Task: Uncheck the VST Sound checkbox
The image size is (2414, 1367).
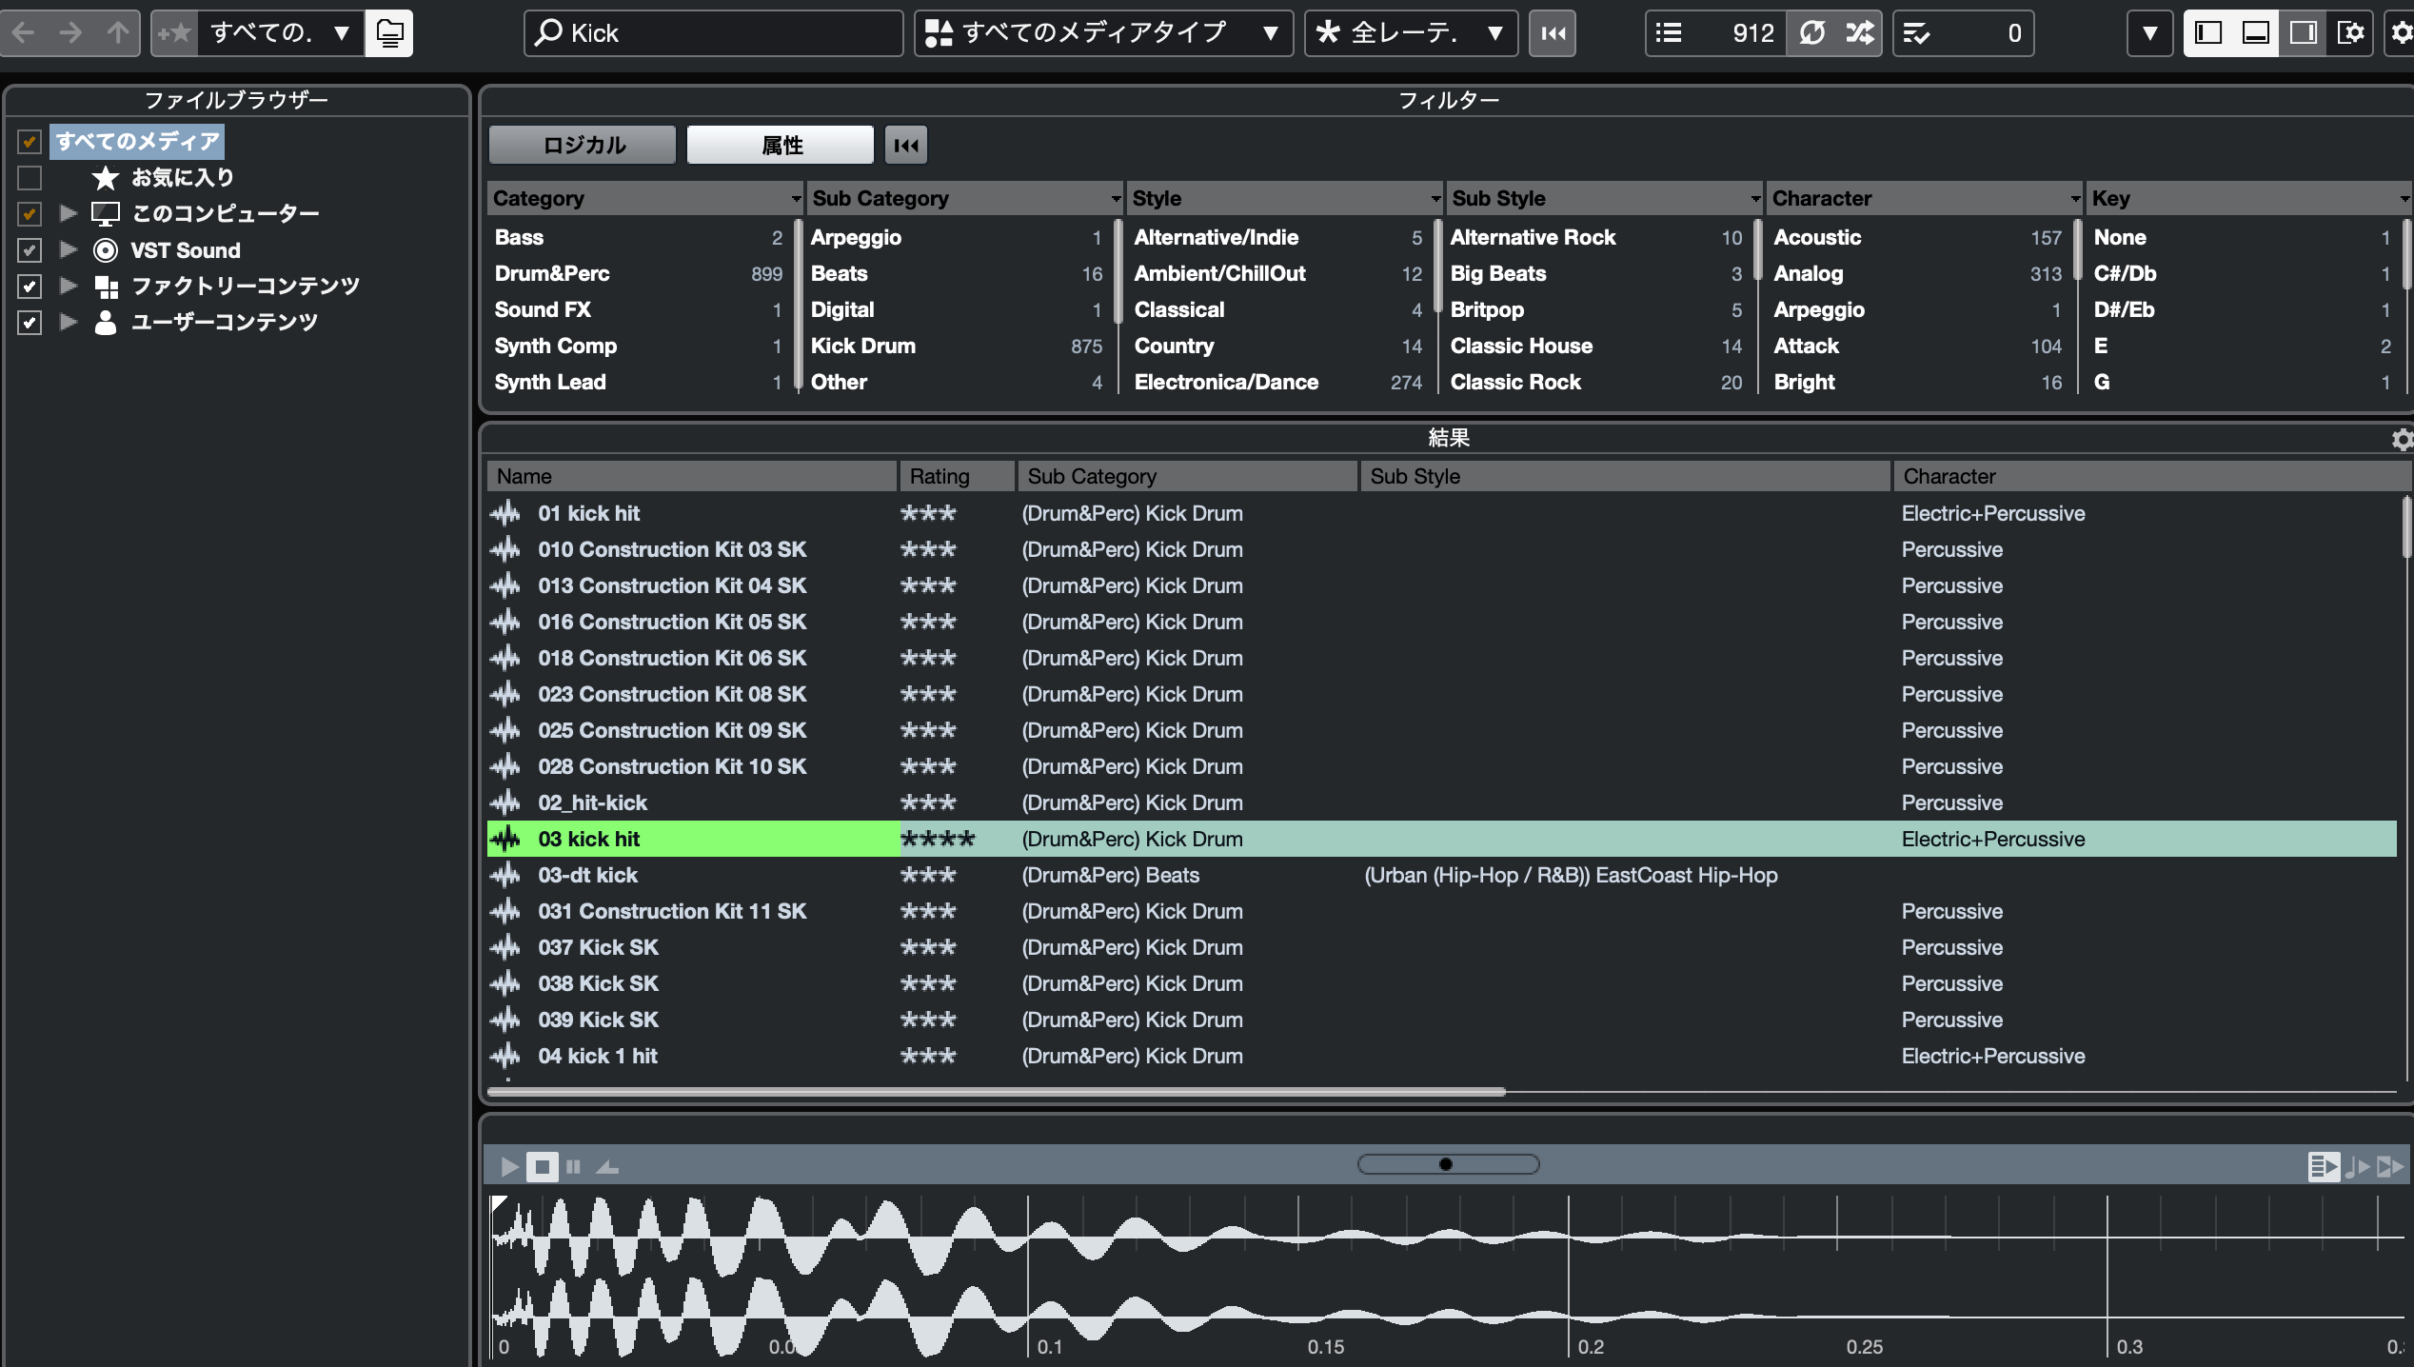Action: pyautogui.click(x=30, y=250)
